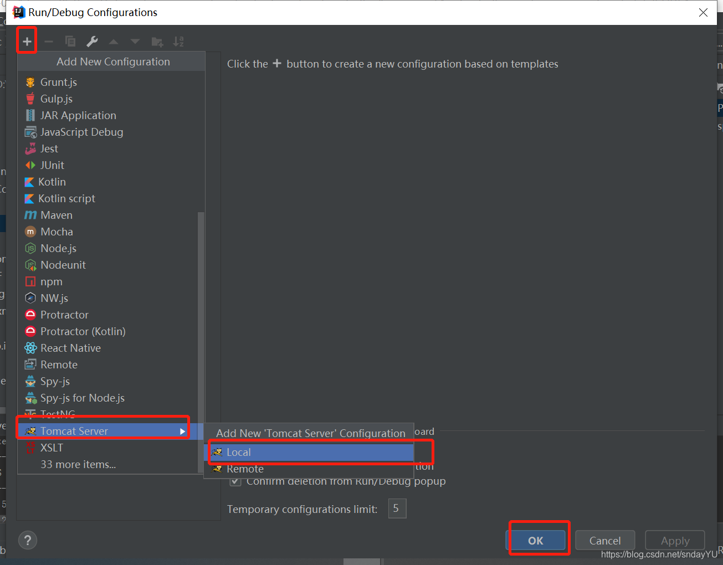Screen dimensions: 723x565
Task: Select the Kotlin script icon
Action: 29,198
